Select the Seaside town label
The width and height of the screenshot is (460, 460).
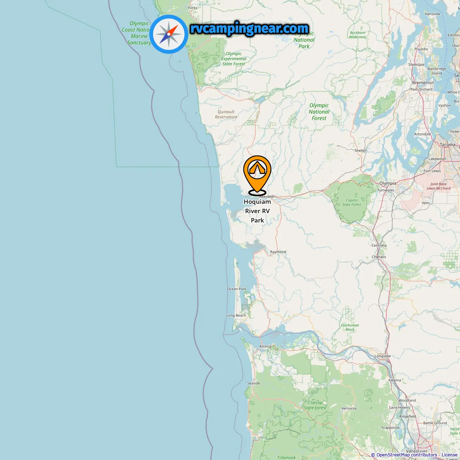point(254,383)
